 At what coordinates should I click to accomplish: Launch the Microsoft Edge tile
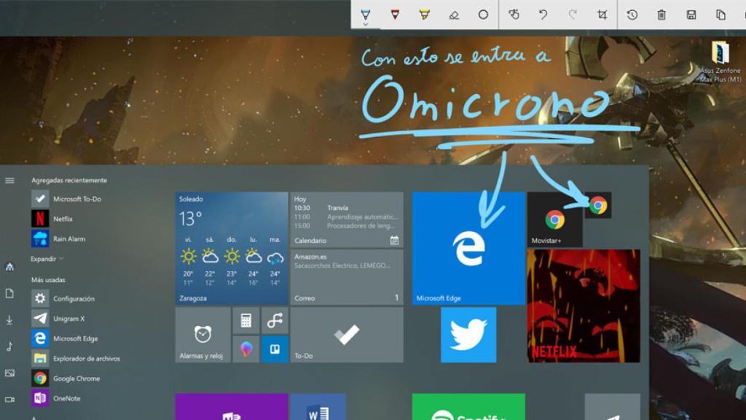pos(467,248)
